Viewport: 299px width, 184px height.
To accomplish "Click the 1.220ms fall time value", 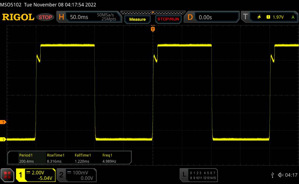I will [82, 161].
